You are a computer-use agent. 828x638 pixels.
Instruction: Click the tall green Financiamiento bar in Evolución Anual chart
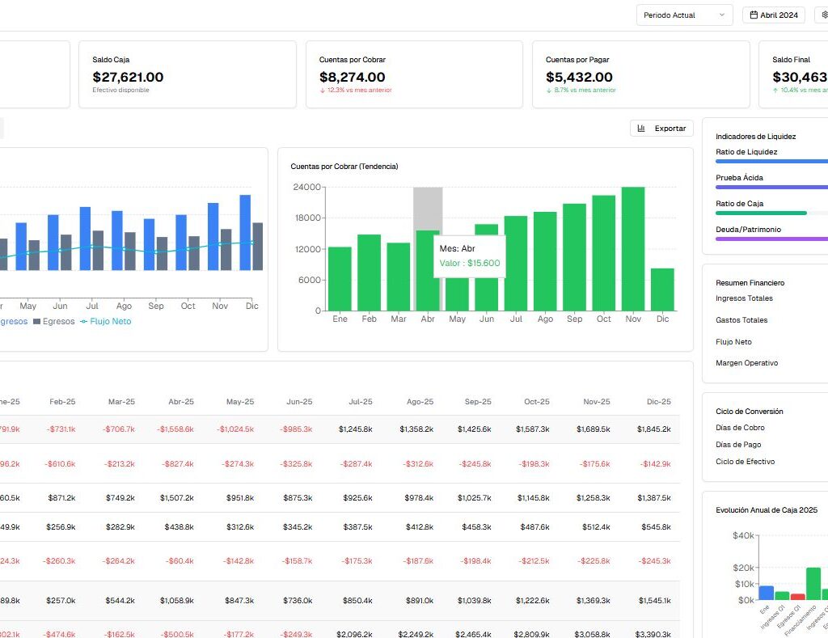click(813, 584)
